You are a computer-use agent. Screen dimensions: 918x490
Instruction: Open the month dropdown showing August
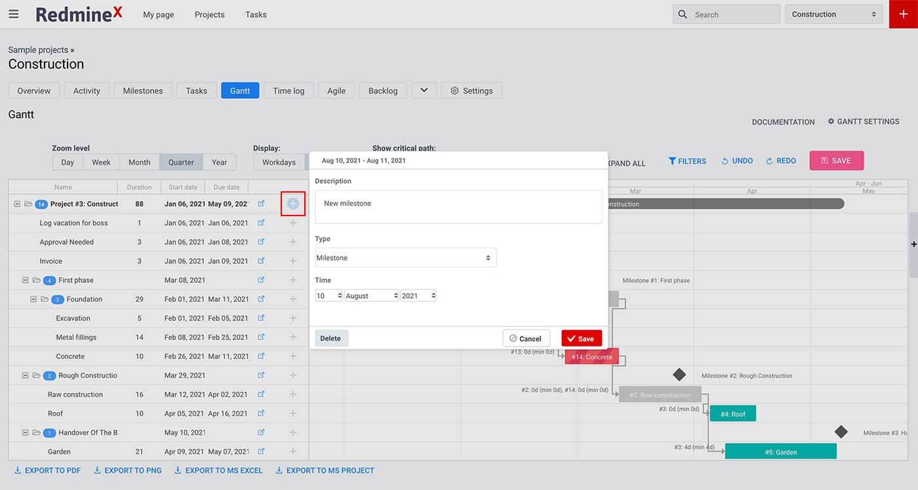click(372, 295)
